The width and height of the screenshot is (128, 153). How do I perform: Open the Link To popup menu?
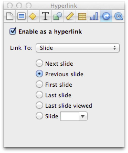tap(78, 48)
